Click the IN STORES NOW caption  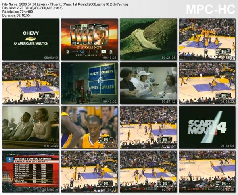[x=89, y=48]
